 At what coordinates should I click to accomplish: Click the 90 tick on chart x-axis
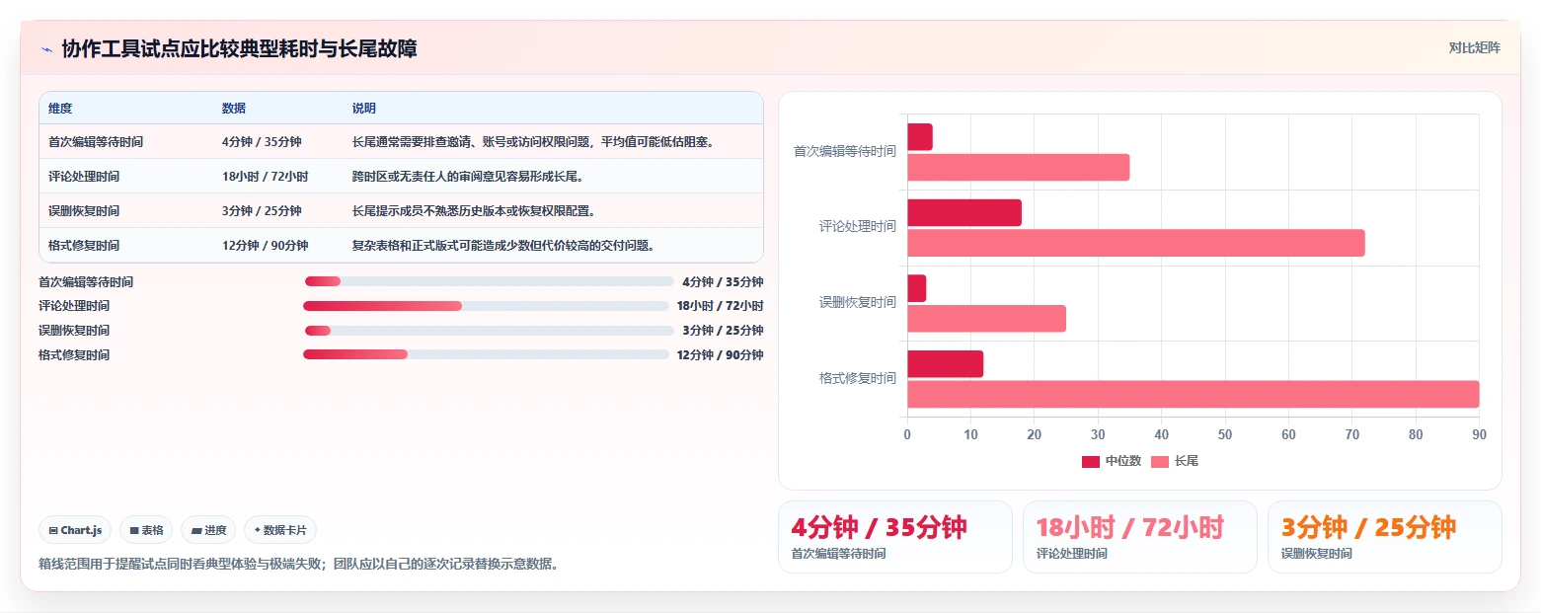pyautogui.click(x=1479, y=434)
